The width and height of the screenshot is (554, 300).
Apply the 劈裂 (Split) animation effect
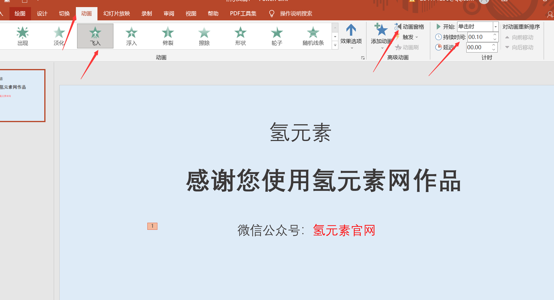[168, 36]
